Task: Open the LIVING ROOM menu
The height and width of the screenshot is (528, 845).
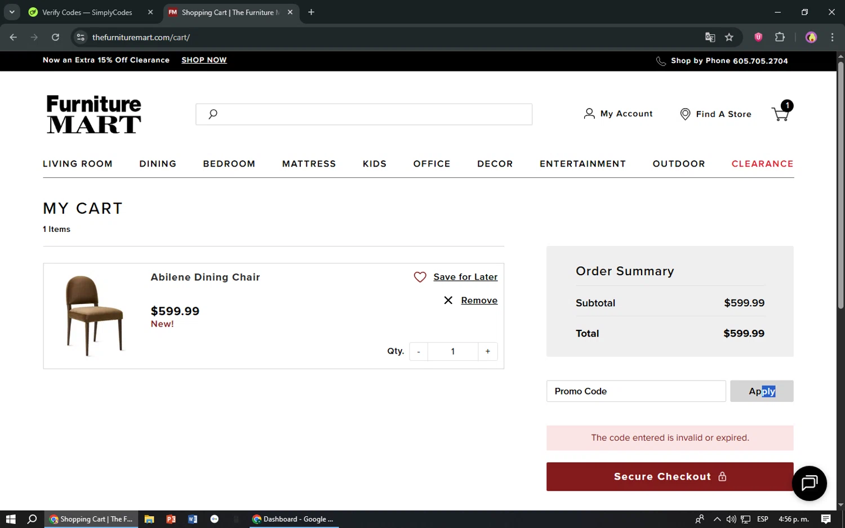Action: (78, 164)
